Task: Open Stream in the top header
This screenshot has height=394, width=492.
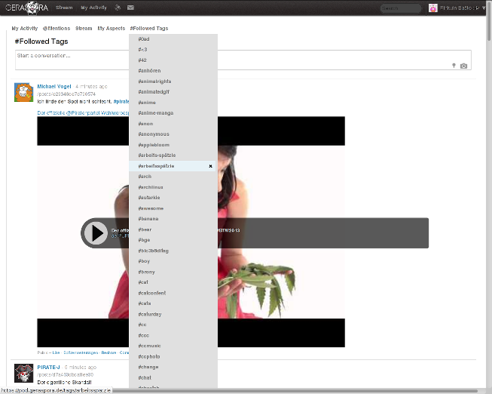Action: 64,8
